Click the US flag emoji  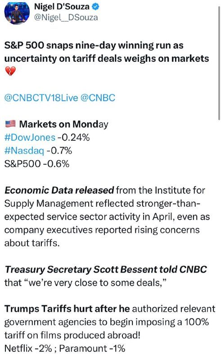pos(10,124)
